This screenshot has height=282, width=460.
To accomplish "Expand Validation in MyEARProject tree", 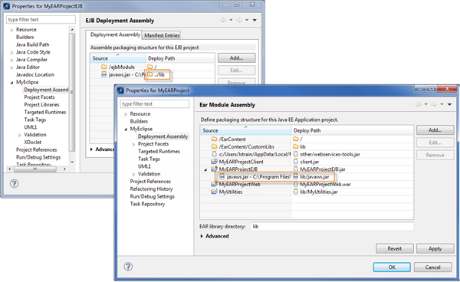I will point(133,174).
